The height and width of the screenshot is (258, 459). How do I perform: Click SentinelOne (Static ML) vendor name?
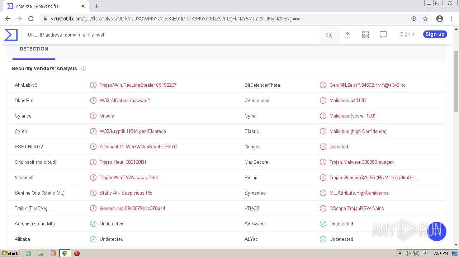(39, 193)
